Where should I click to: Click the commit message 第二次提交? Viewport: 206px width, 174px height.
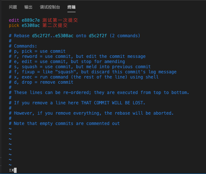(55, 25)
